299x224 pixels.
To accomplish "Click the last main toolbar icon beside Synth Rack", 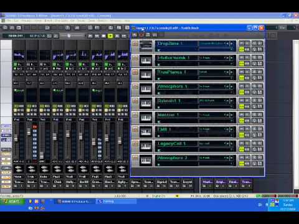I will 127,27.
